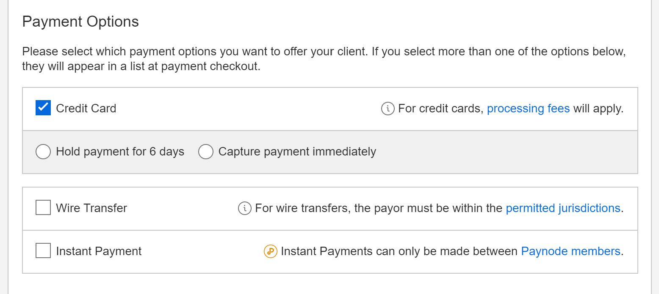Open the processing fees link
Viewport: 659px width, 294px height.
(528, 109)
